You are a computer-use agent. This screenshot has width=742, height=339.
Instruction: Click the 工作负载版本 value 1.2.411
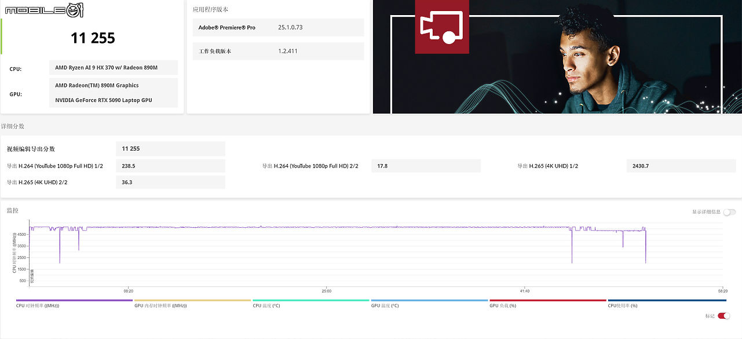click(287, 51)
